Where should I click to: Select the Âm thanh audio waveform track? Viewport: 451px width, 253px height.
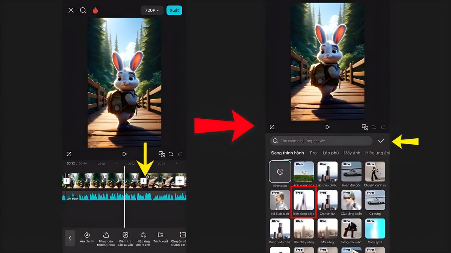(124, 196)
